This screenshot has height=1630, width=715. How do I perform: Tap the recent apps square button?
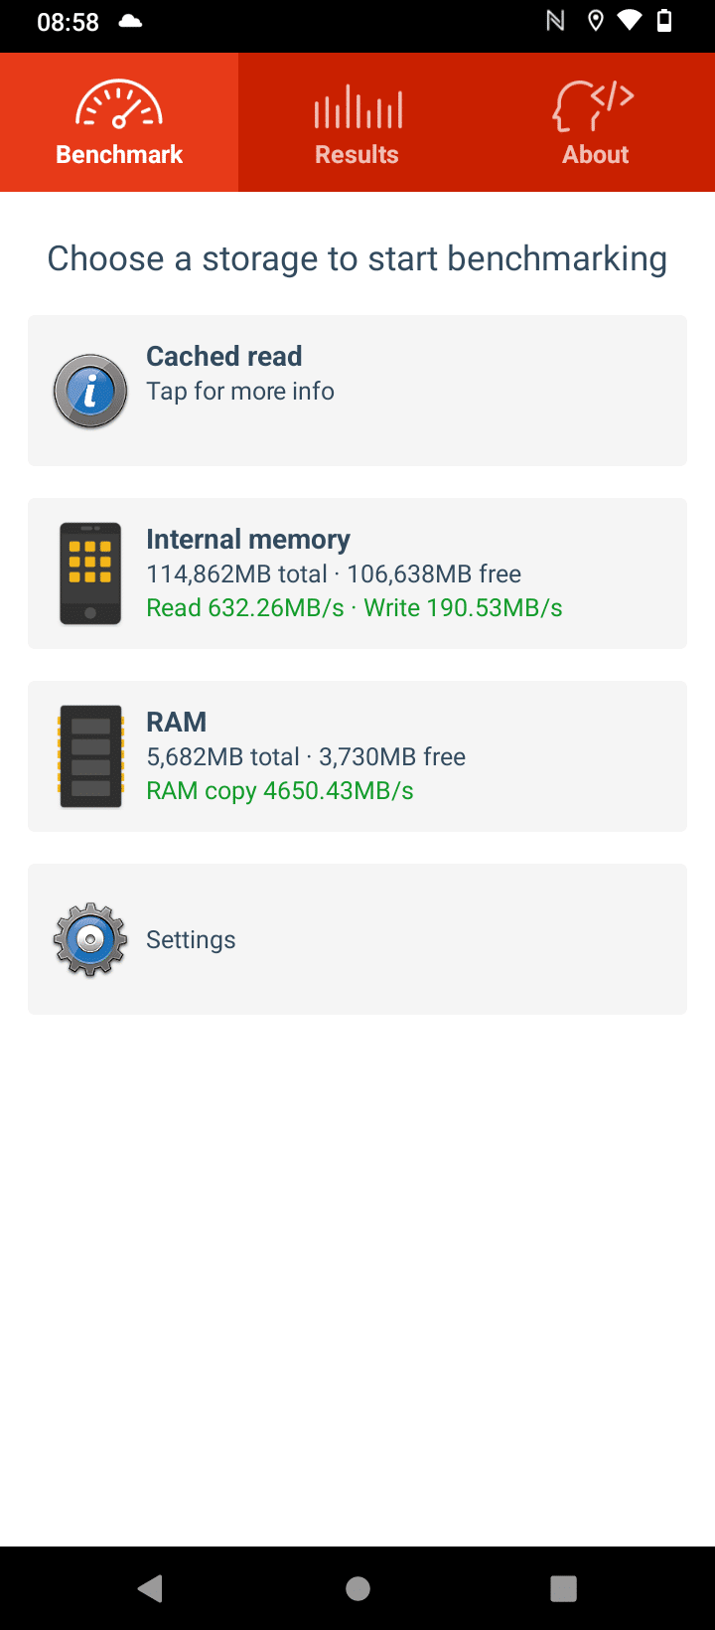(x=564, y=1588)
